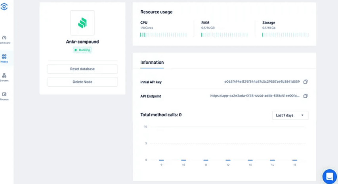Click the RAM usage bar
Viewport: 338px width, 184px height.
[x=224, y=35]
